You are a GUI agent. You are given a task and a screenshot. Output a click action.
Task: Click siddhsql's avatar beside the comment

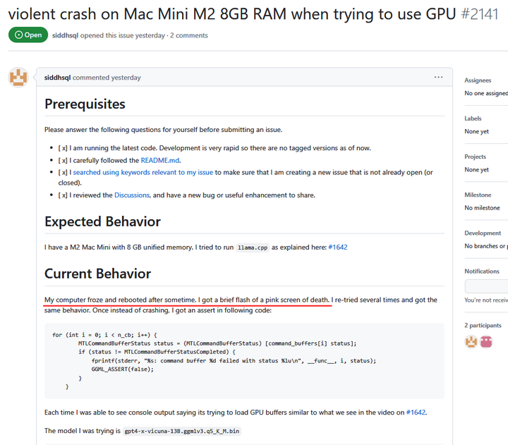(18, 78)
